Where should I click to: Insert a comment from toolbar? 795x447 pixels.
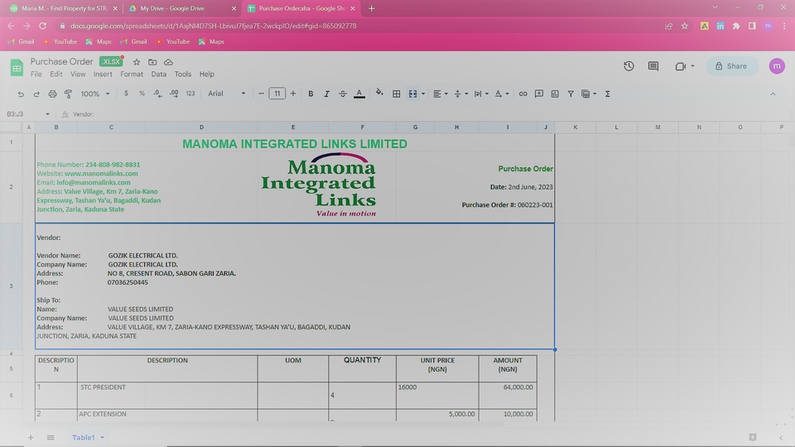pyautogui.click(x=539, y=94)
